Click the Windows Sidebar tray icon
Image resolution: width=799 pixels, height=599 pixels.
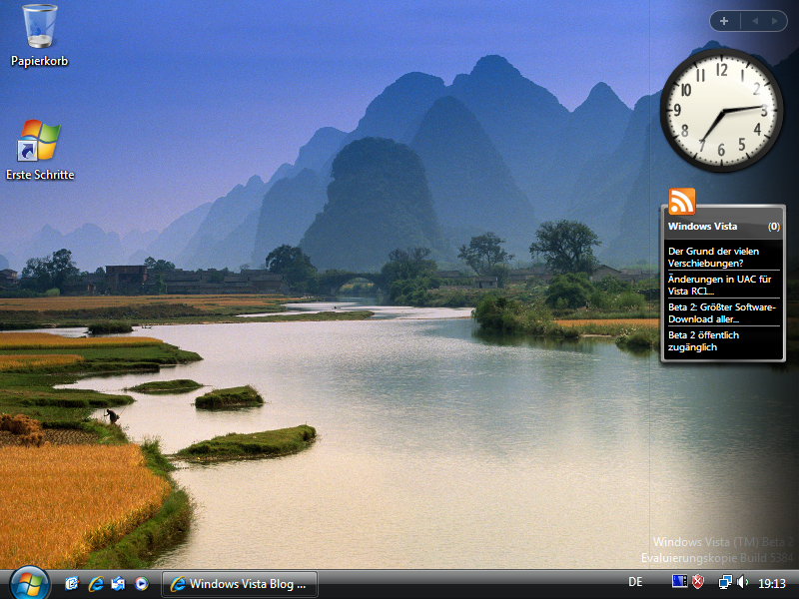coord(680,582)
